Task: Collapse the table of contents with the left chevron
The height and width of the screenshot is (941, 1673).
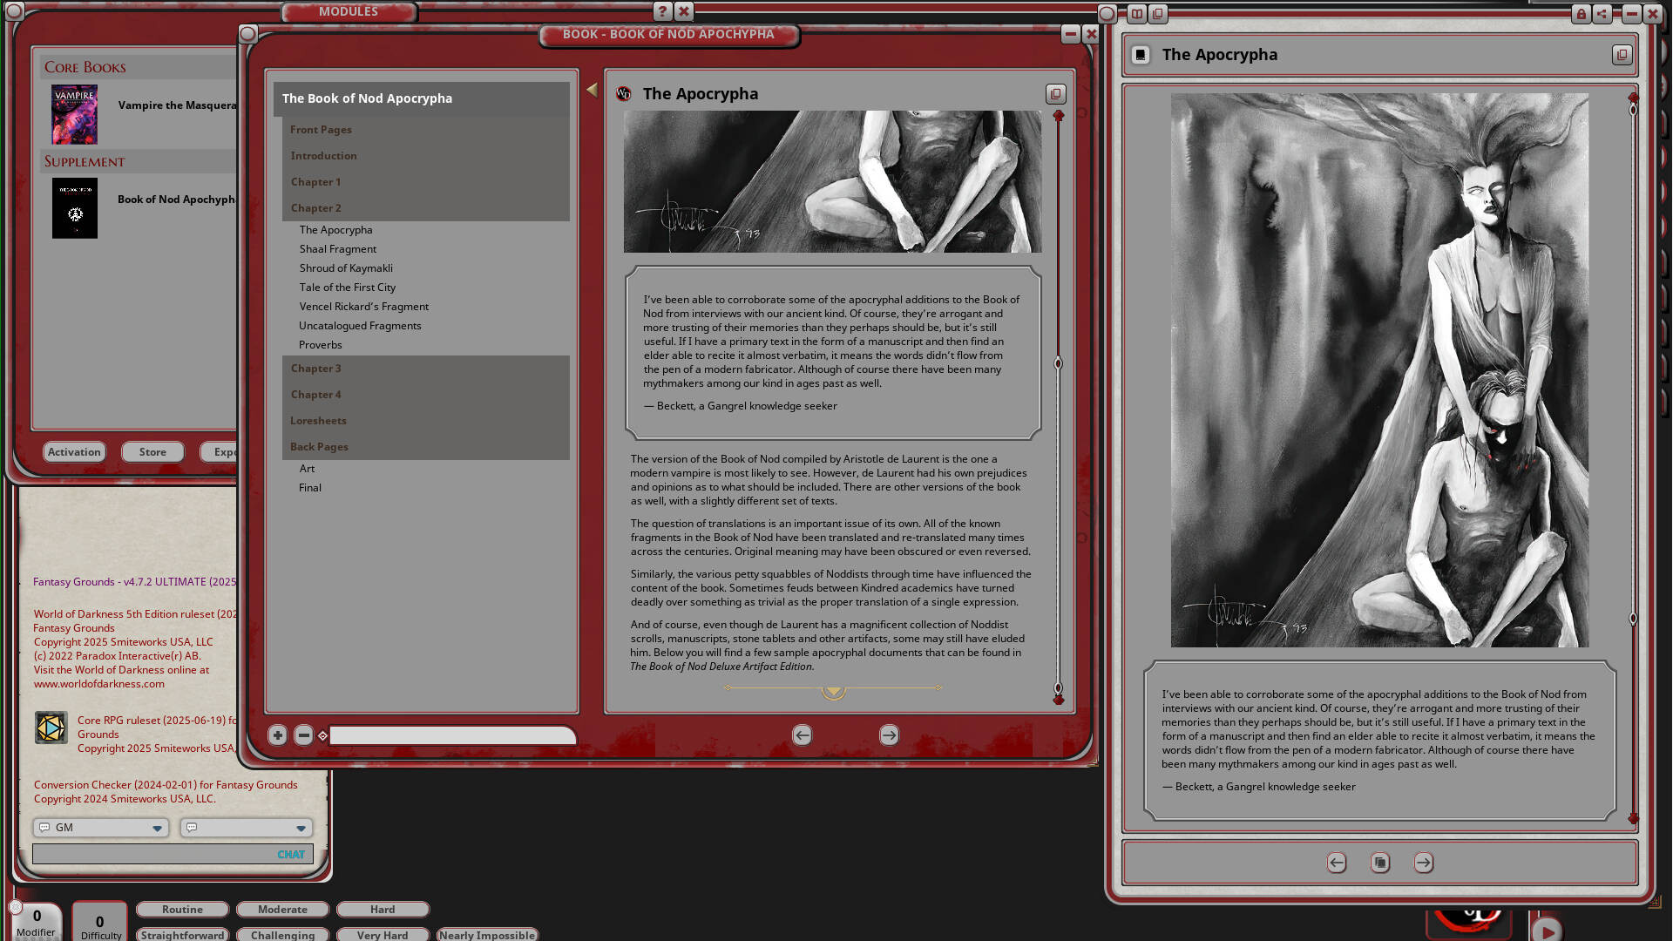Action: [592, 89]
